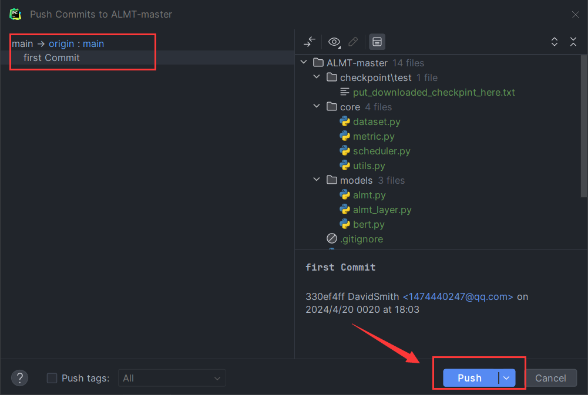Collapse the ALMT-master root folder
The width and height of the screenshot is (588, 395).
[x=304, y=62]
